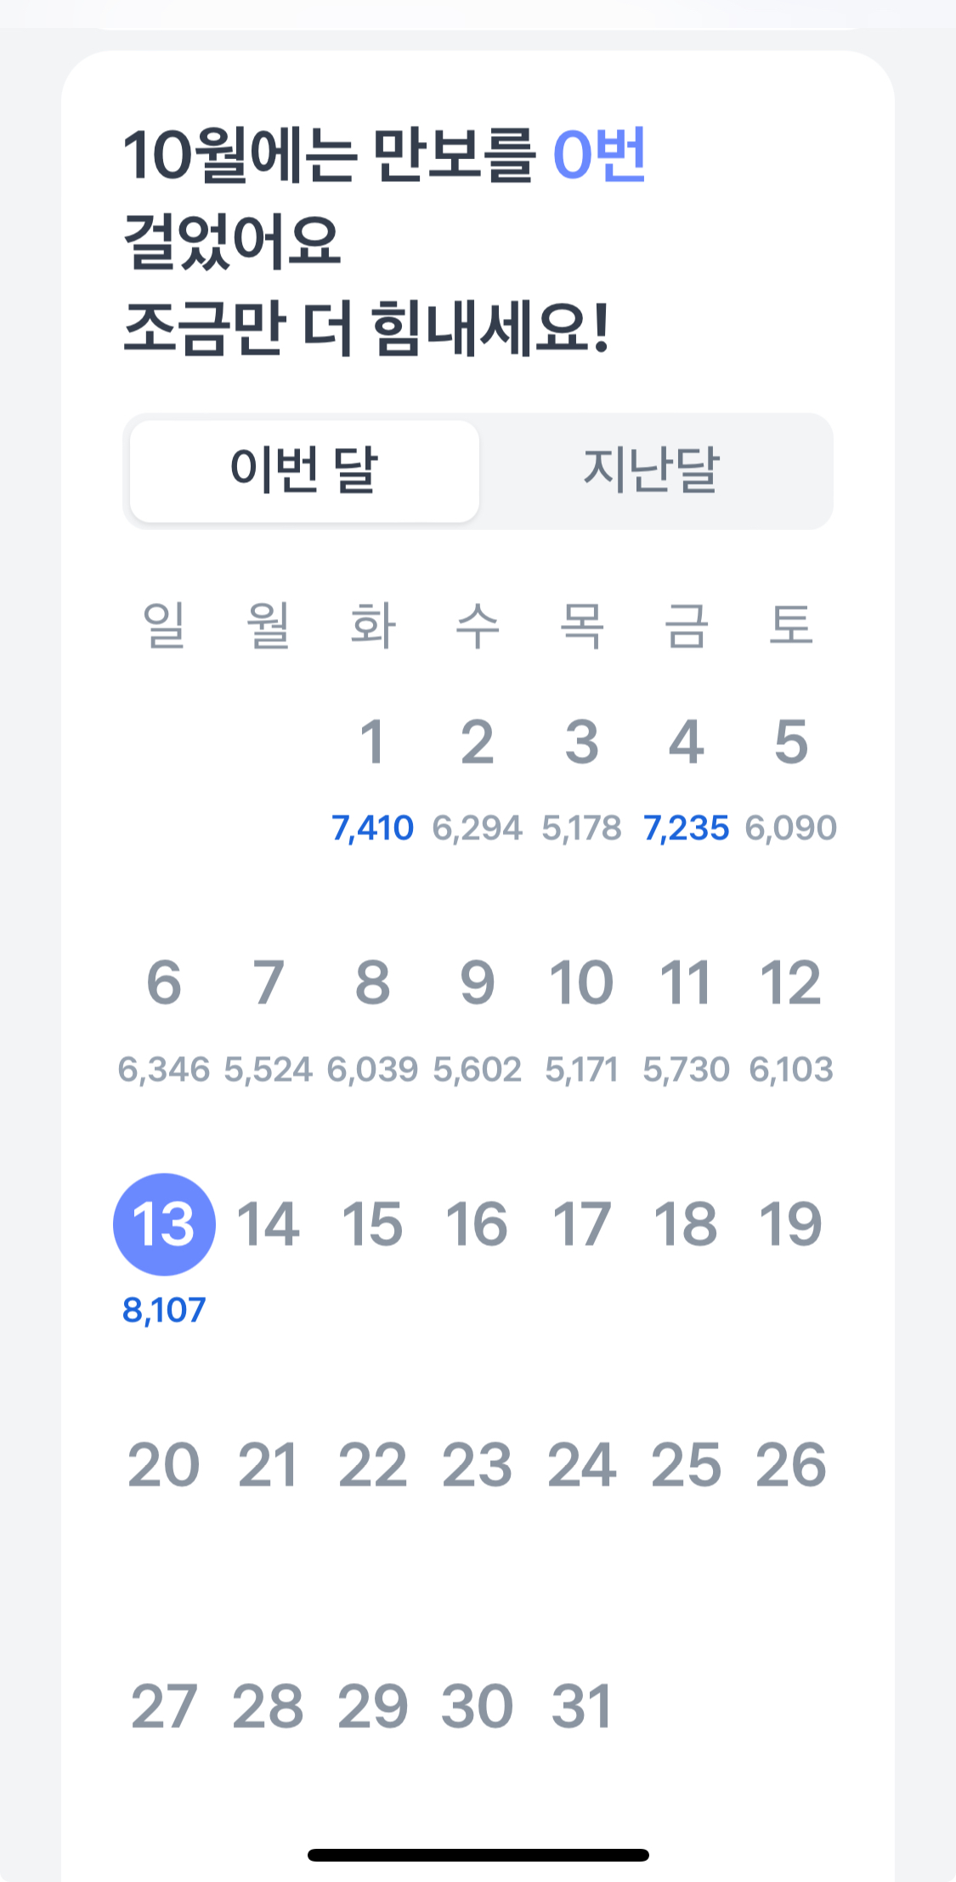The width and height of the screenshot is (956, 1882).
Task: Select date 23 in the calendar
Action: [477, 1464]
